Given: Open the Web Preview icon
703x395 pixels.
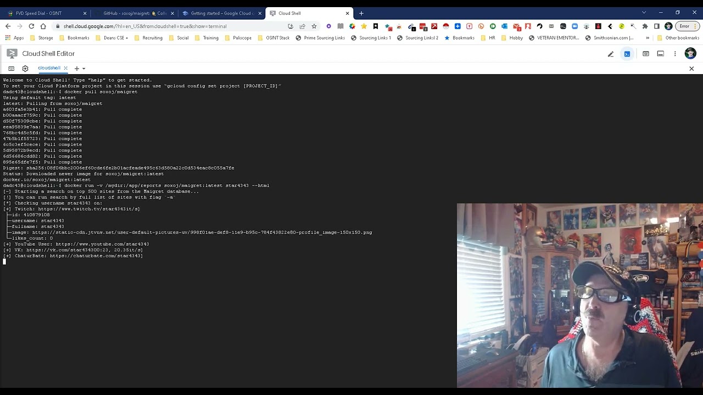Looking at the screenshot, I should (x=646, y=54).
